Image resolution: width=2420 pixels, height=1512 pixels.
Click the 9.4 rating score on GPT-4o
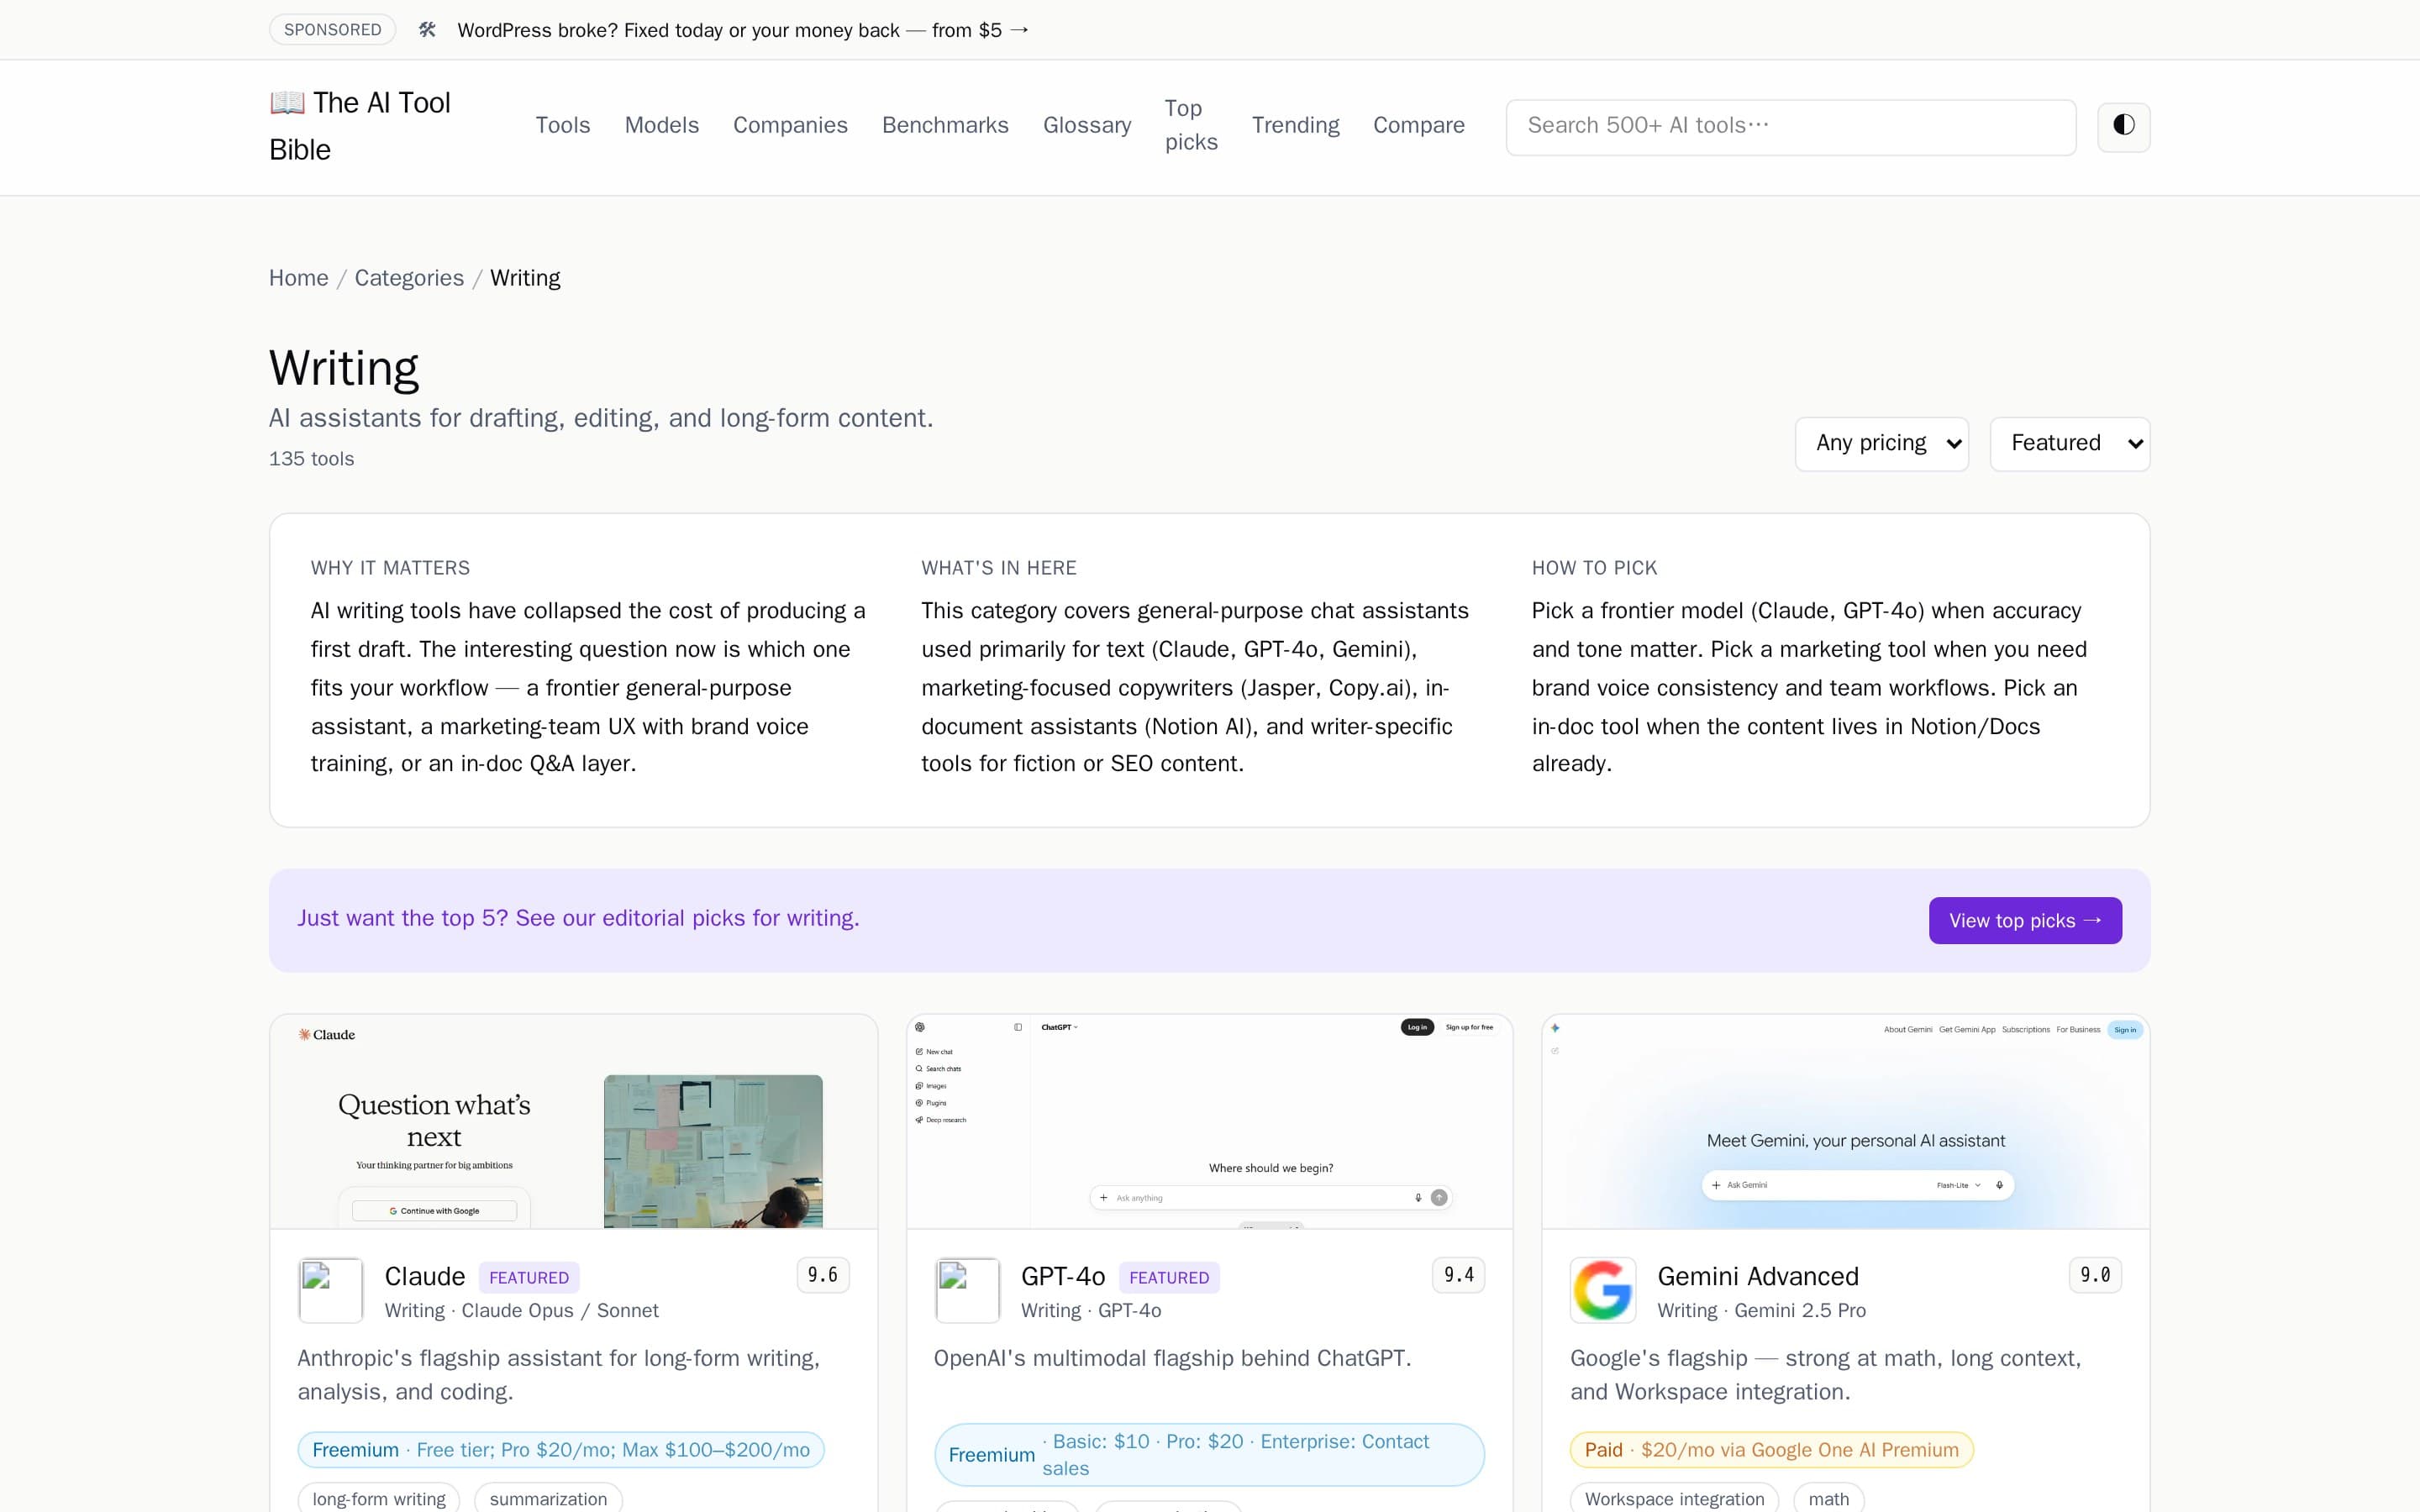pyautogui.click(x=1459, y=1275)
